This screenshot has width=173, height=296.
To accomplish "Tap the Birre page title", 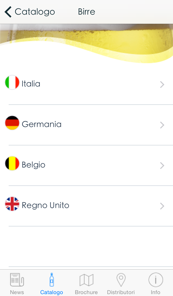I will [86, 12].
